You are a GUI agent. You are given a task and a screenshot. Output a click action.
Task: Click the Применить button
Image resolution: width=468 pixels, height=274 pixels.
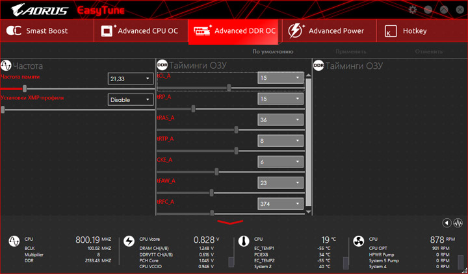tap(351, 51)
